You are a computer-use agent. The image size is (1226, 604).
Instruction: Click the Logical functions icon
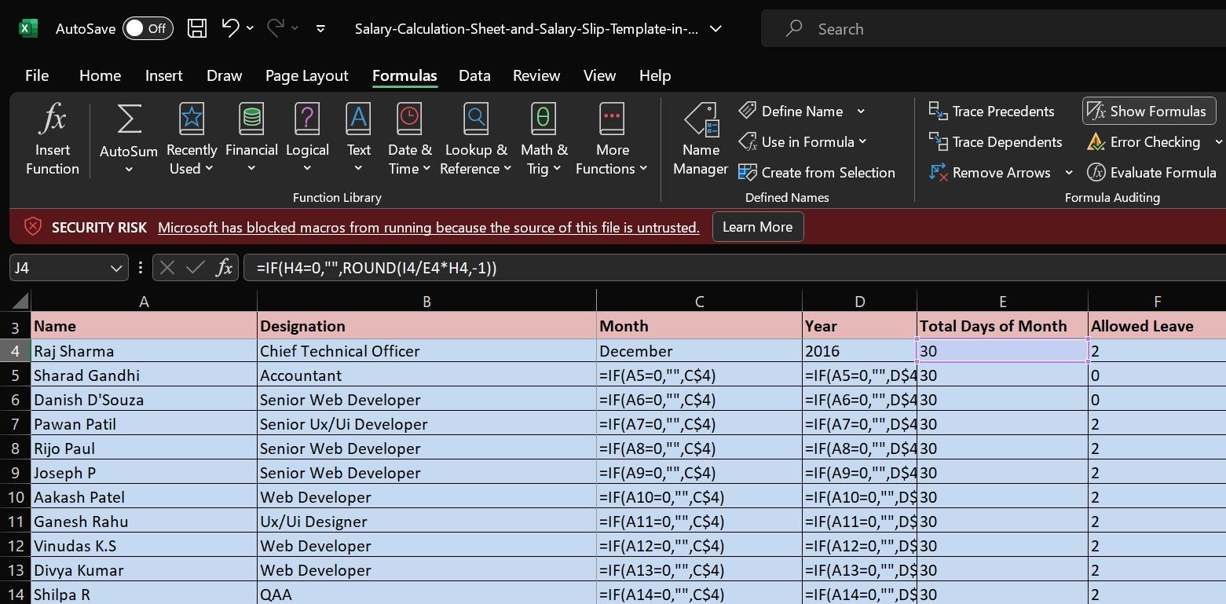point(306,140)
